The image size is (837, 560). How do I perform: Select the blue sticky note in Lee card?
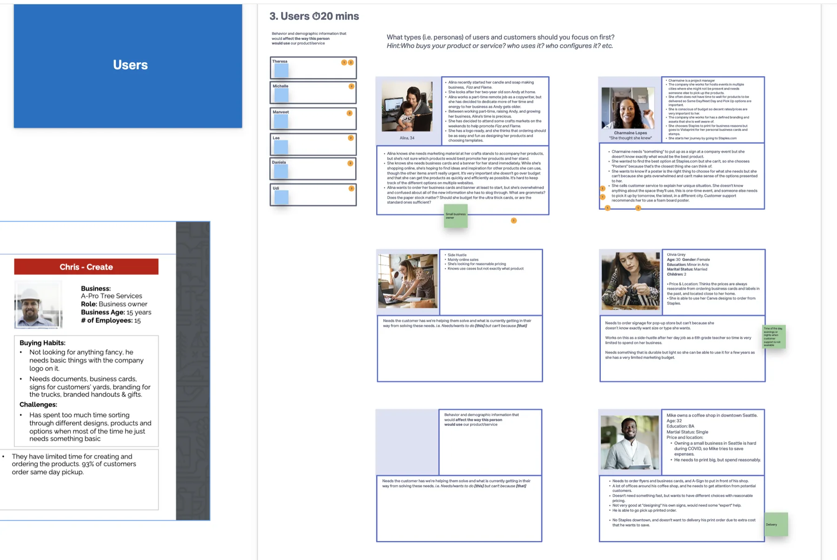(281, 147)
